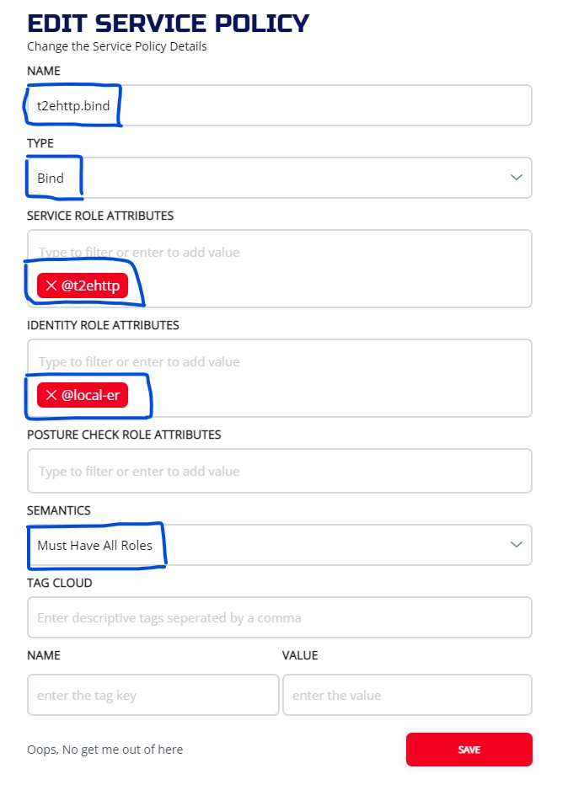Viewport: 584px width, 790px height.
Task: Click the 'enter the tag key' field
Action: 153,695
